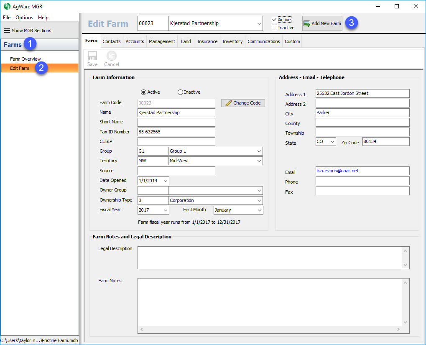Expand the Fiscal Year dropdown
426x345 pixels.
point(166,210)
